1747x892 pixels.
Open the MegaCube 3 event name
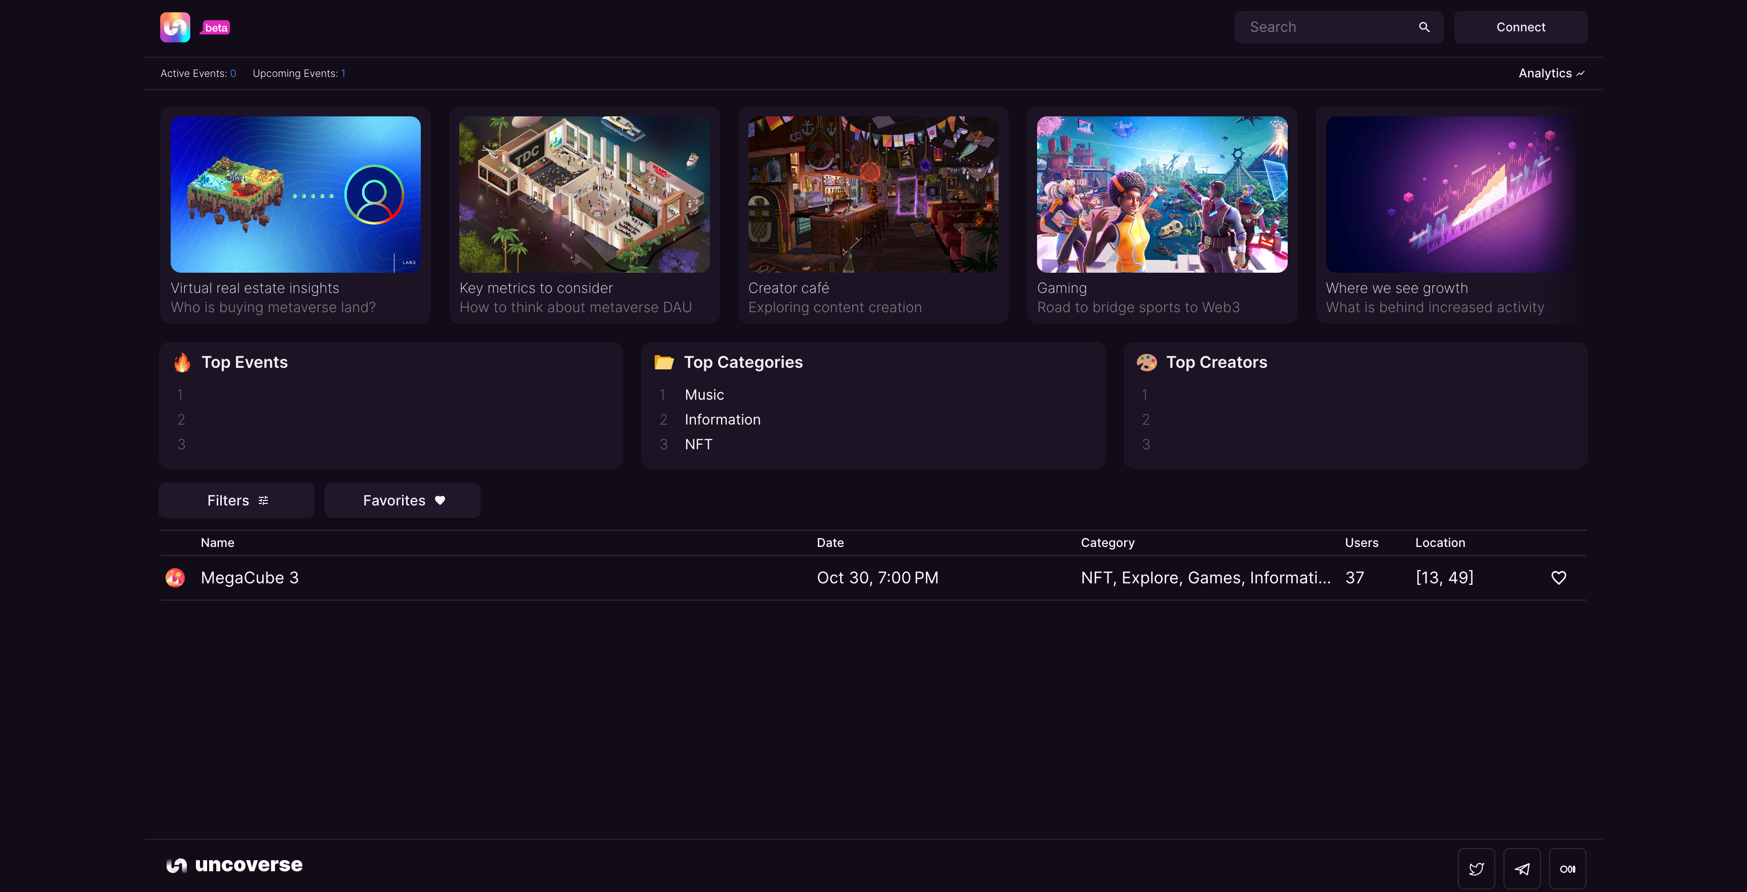click(x=249, y=577)
